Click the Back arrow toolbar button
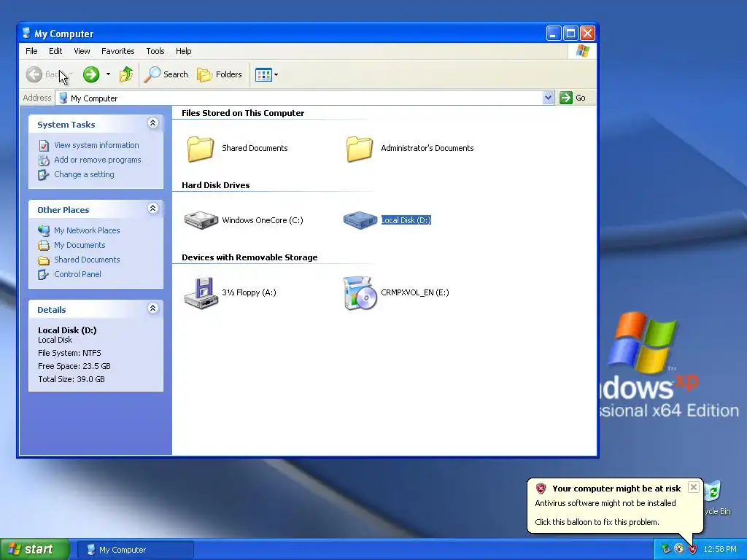This screenshot has width=747, height=560. (34, 74)
